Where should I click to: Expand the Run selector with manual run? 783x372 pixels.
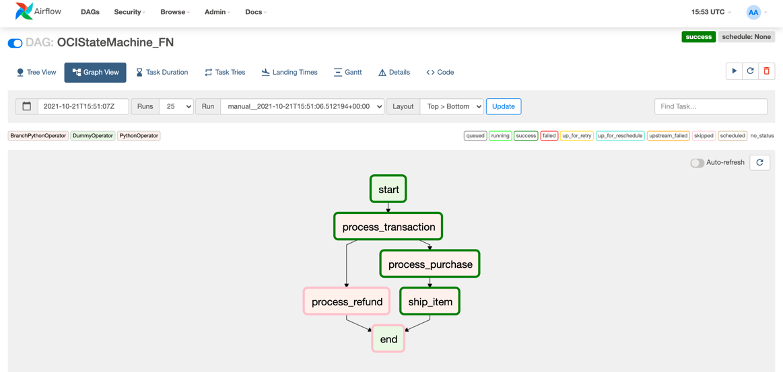(x=302, y=106)
